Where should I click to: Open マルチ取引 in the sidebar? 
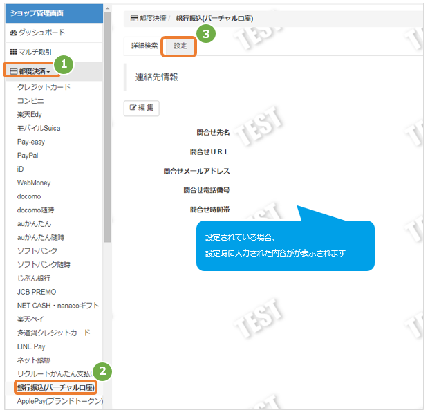tap(30, 52)
